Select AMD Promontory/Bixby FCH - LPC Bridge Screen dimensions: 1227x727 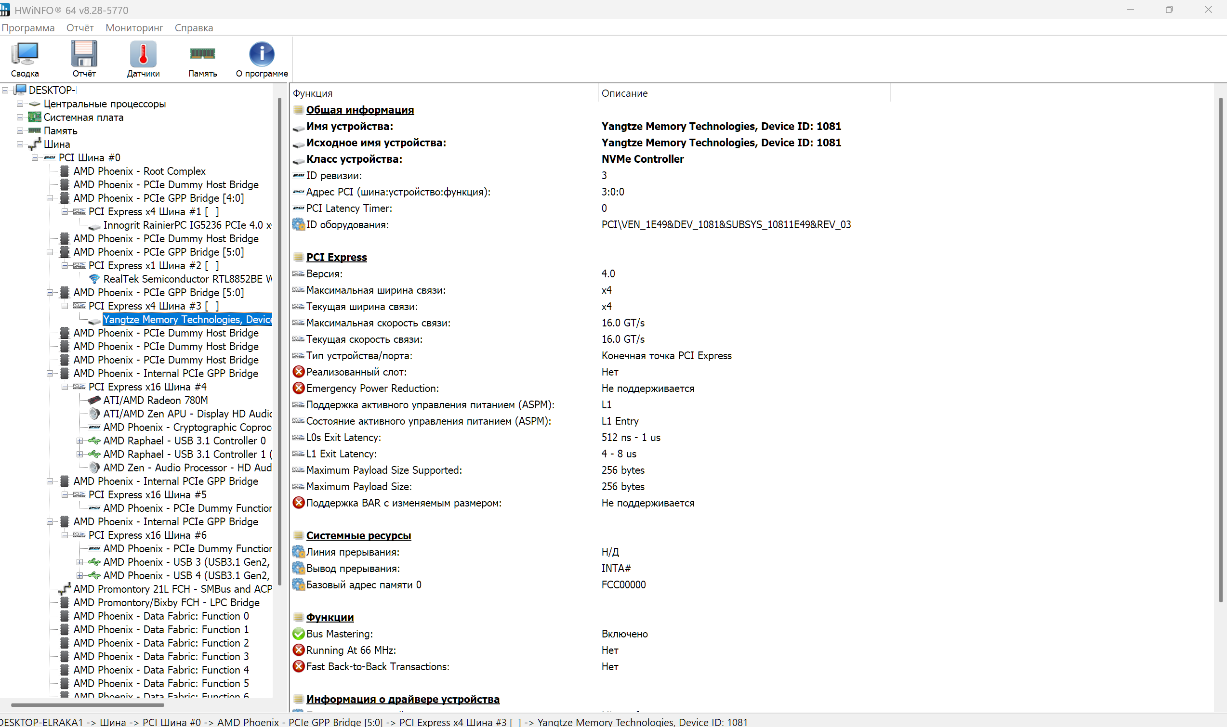[166, 603]
